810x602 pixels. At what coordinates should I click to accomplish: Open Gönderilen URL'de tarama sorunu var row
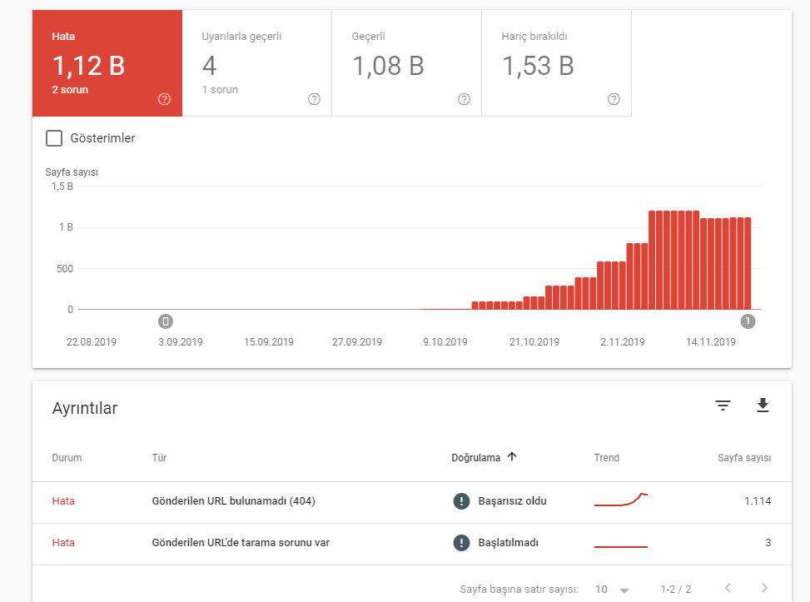click(x=241, y=543)
